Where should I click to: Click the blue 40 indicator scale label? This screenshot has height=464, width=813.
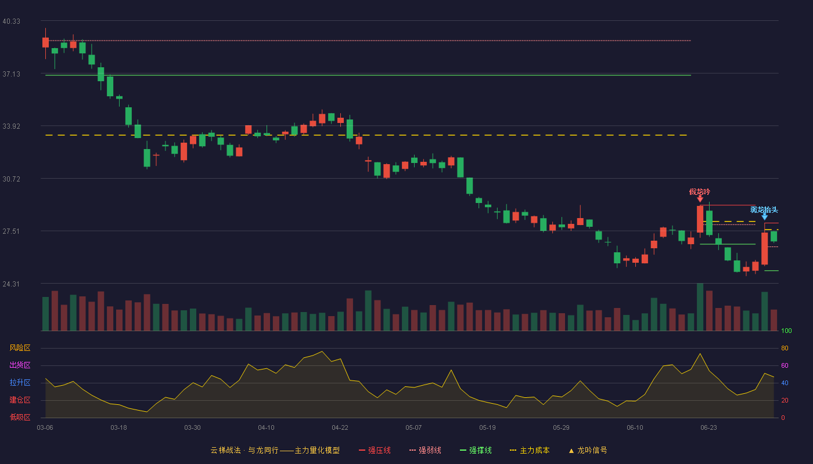(785, 383)
